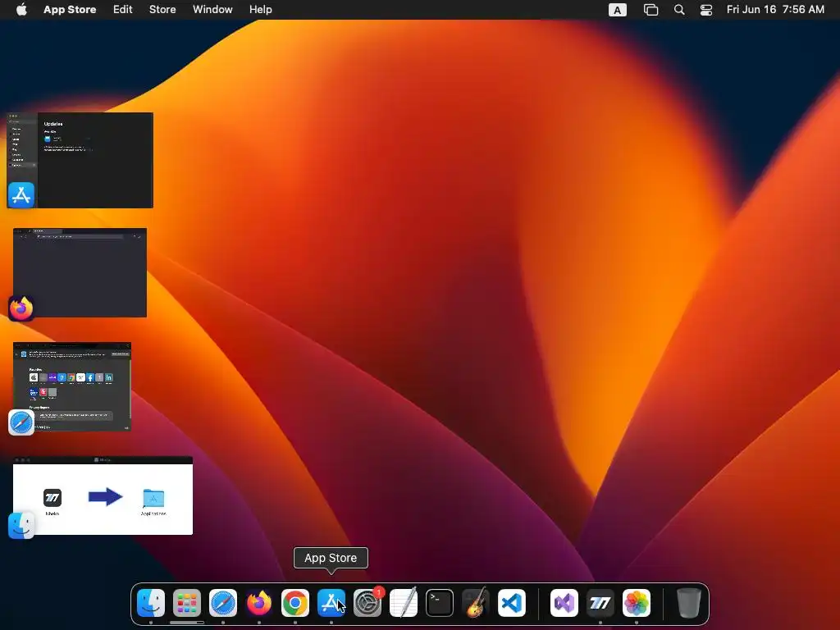Open the 77-logo app in the Dock

click(600, 603)
